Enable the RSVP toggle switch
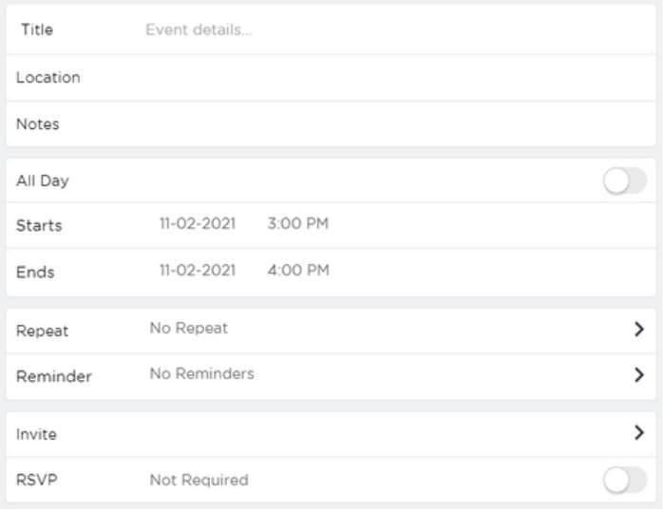This screenshot has height=511, width=665. 624,481
